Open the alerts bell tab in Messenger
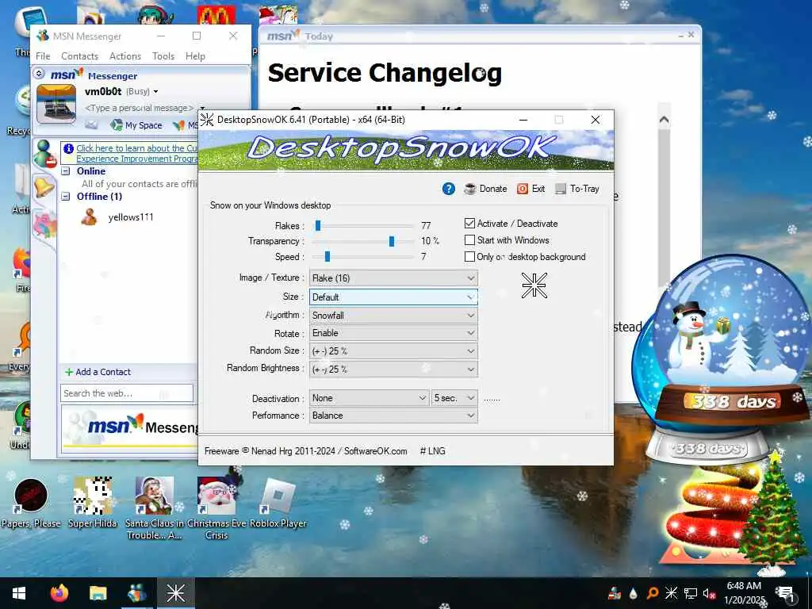 click(44, 186)
